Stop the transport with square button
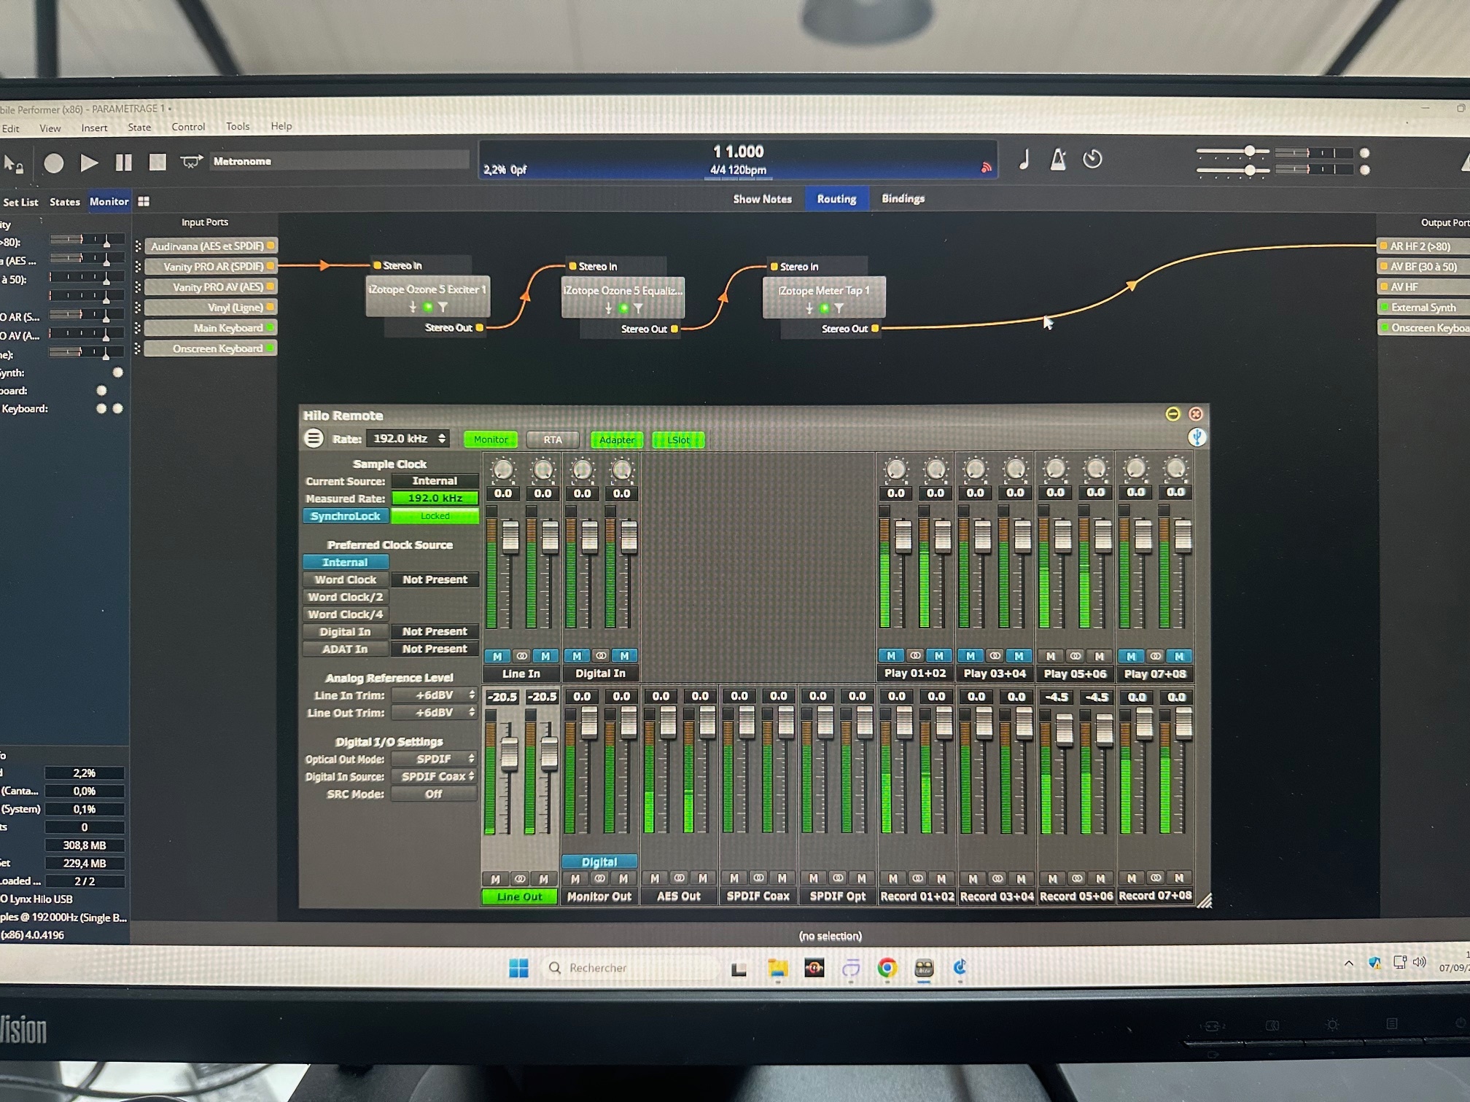The width and height of the screenshot is (1470, 1102). (x=157, y=162)
